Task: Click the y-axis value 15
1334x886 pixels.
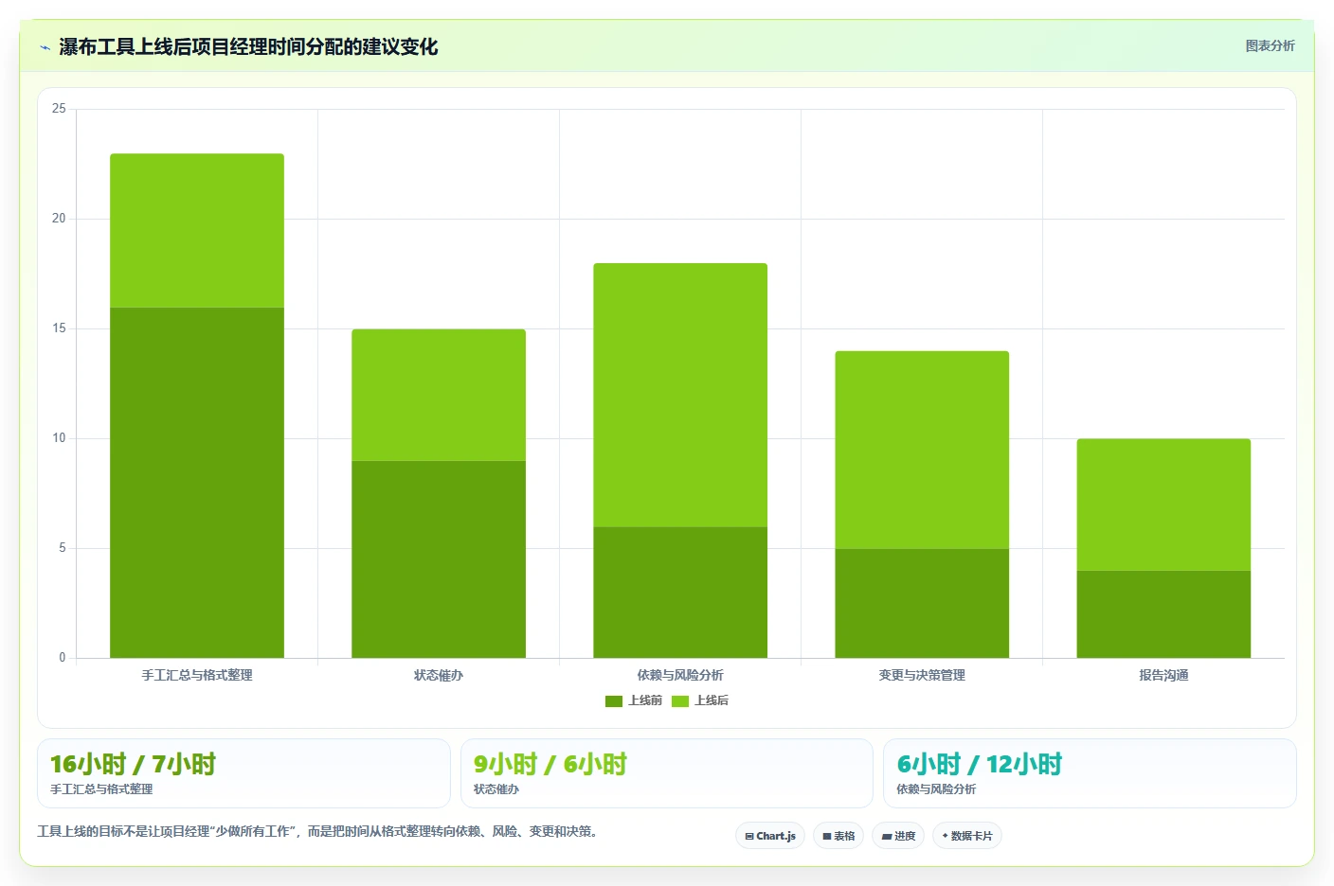Action: (59, 328)
